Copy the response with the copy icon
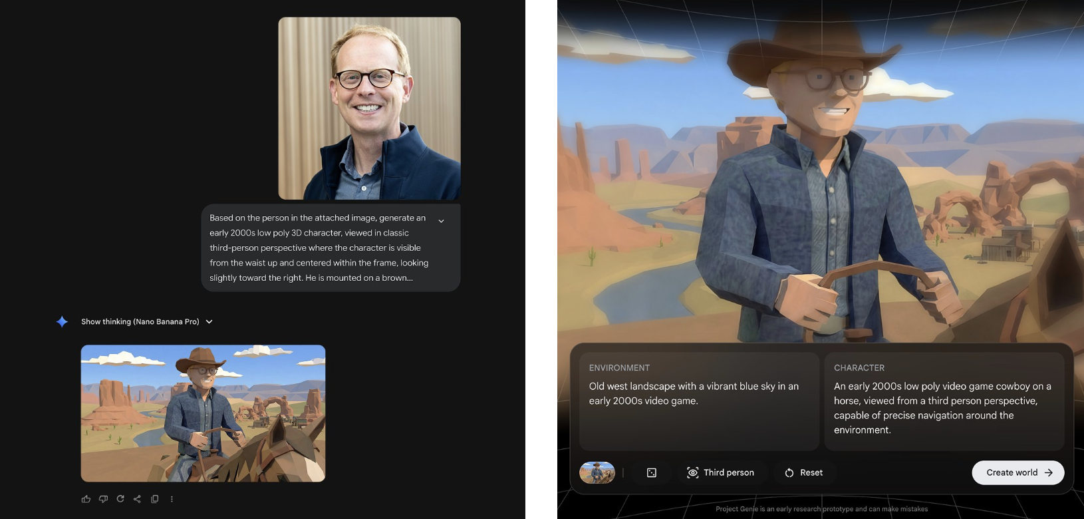The height and width of the screenshot is (519, 1084). click(154, 499)
